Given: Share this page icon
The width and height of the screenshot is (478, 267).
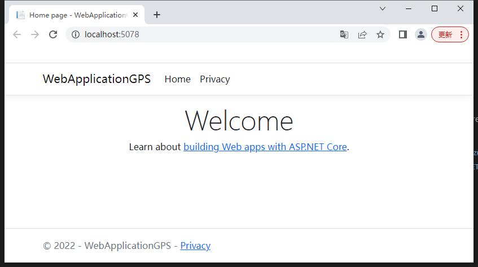Looking at the screenshot, I should tap(362, 34).
